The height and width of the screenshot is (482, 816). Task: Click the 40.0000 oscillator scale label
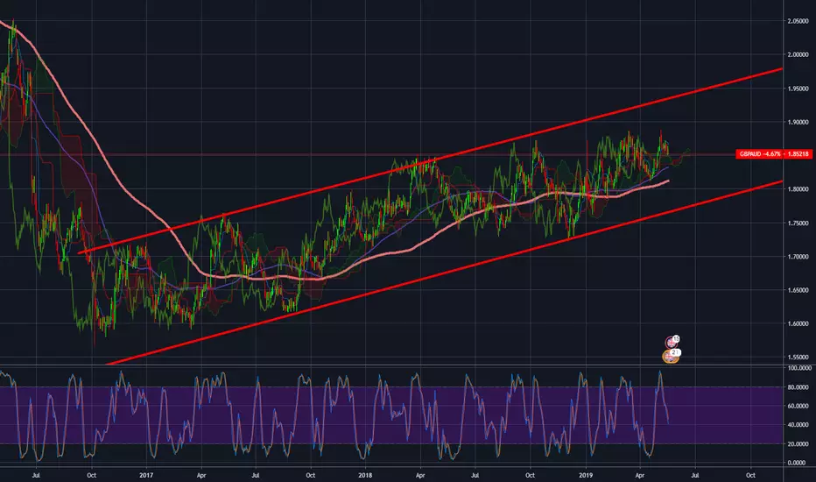point(800,425)
